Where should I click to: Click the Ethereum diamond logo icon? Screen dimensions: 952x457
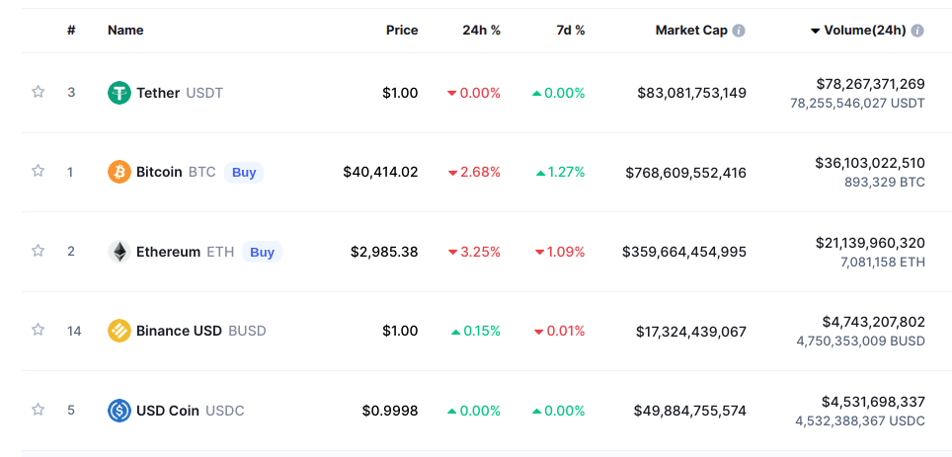pos(119,252)
